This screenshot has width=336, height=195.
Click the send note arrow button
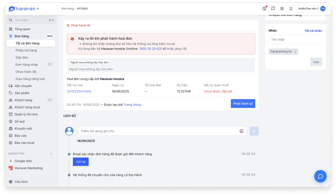(x=254, y=131)
